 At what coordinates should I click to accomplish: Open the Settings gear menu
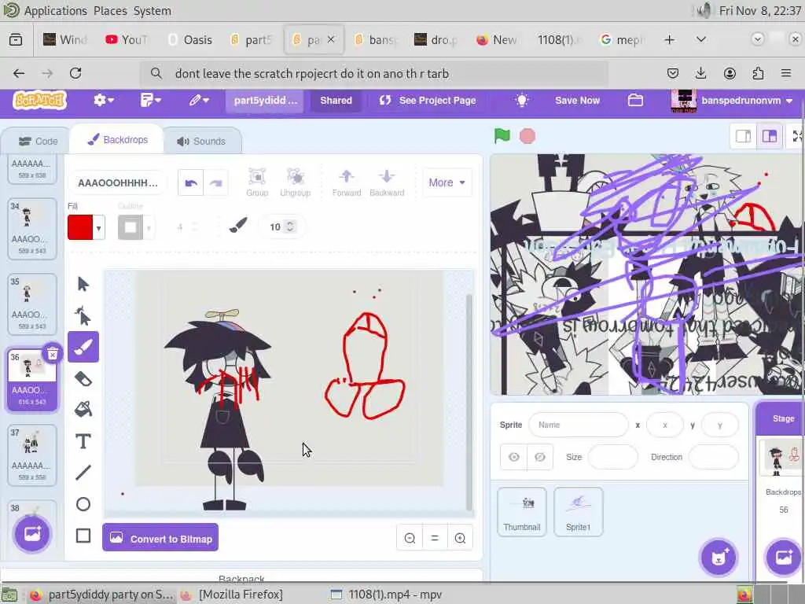click(103, 100)
